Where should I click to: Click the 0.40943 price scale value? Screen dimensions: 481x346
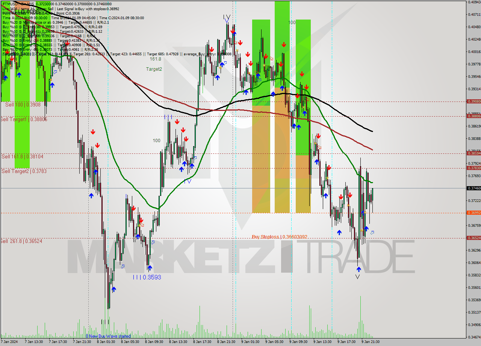coord(474,2)
